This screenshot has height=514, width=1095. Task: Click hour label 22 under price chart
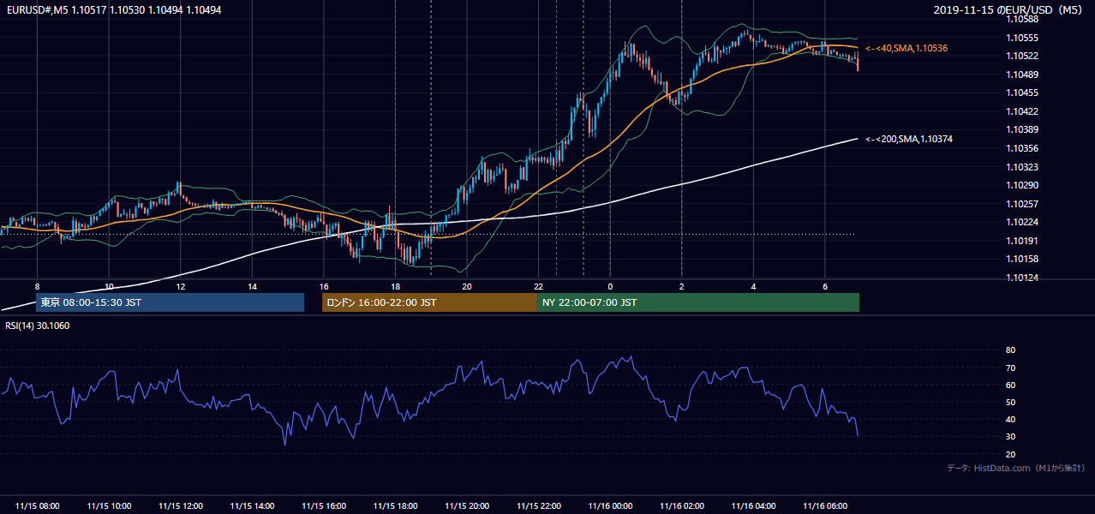click(538, 286)
